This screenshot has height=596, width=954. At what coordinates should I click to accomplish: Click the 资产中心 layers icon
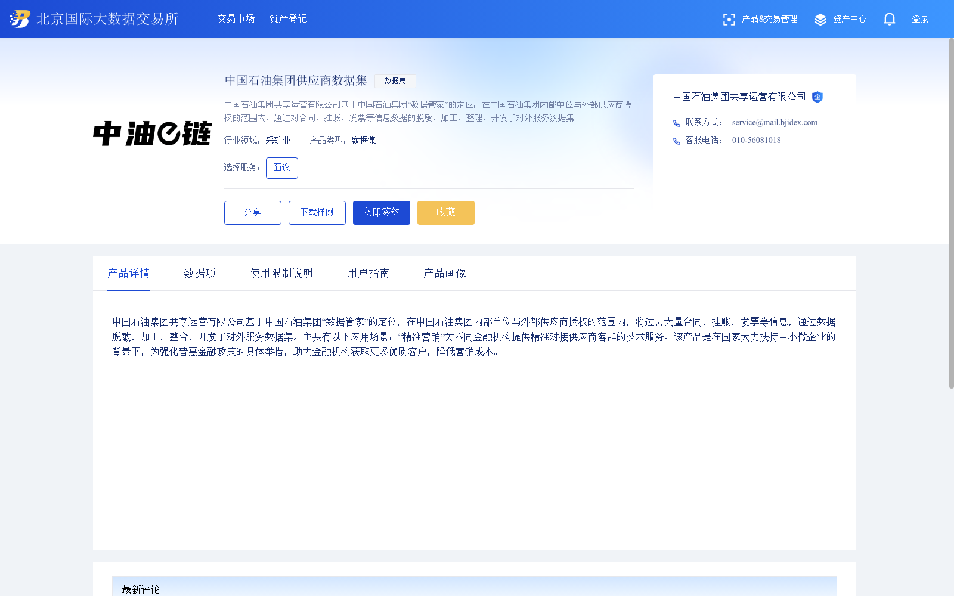(x=820, y=20)
